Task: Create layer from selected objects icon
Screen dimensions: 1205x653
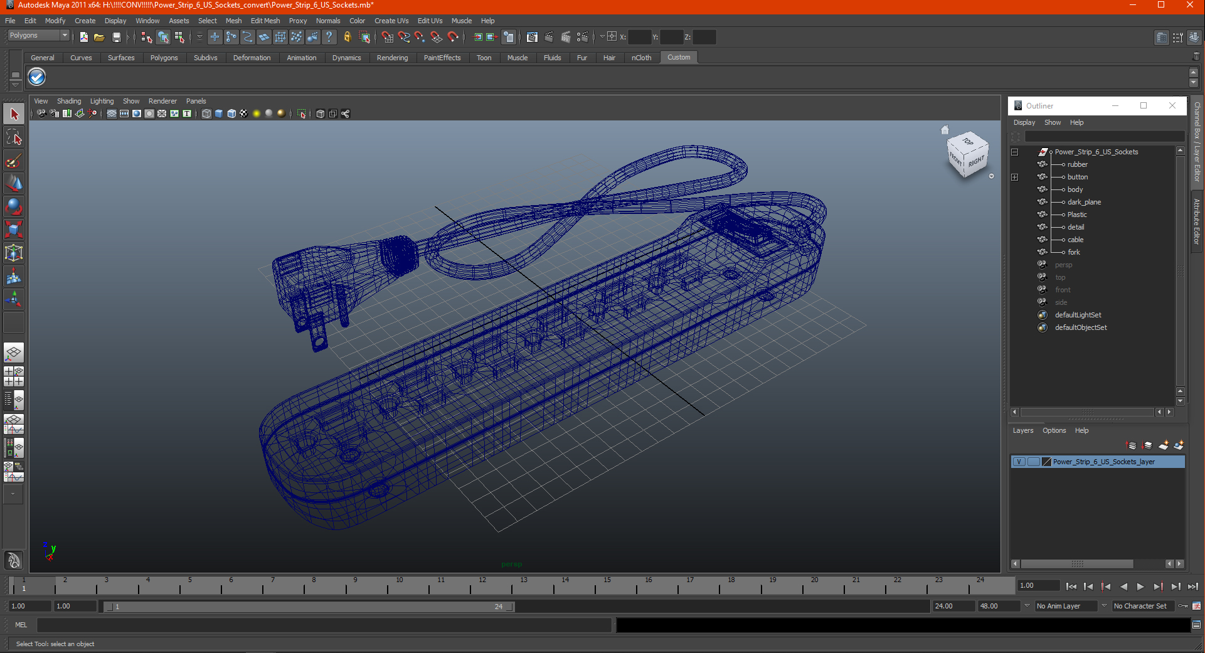Action: pyautogui.click(x=1179, y=445)
